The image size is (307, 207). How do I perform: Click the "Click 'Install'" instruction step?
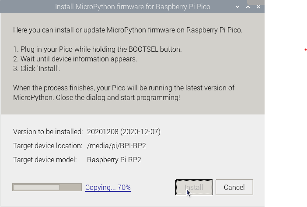point(37,68)
